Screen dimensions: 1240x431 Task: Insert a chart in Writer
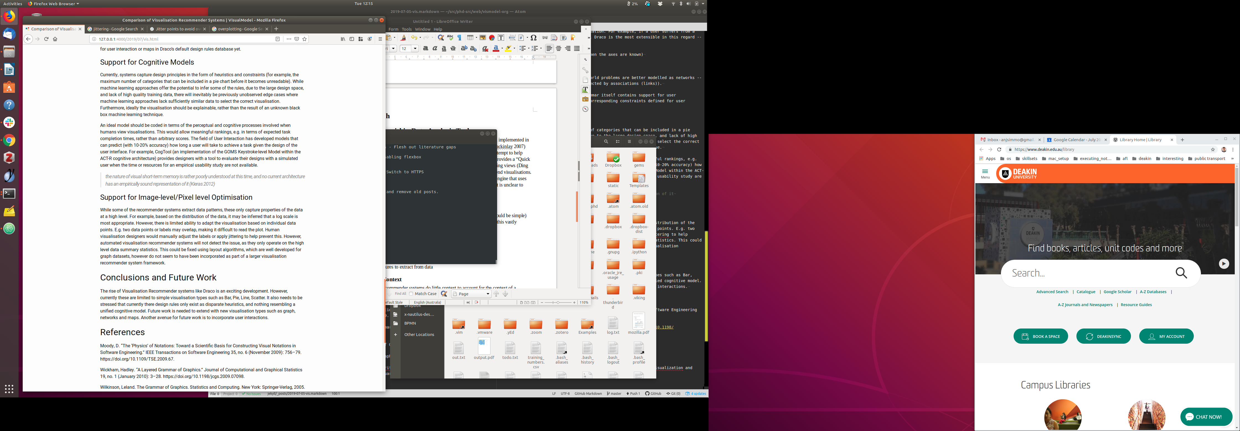coord(492,38)
